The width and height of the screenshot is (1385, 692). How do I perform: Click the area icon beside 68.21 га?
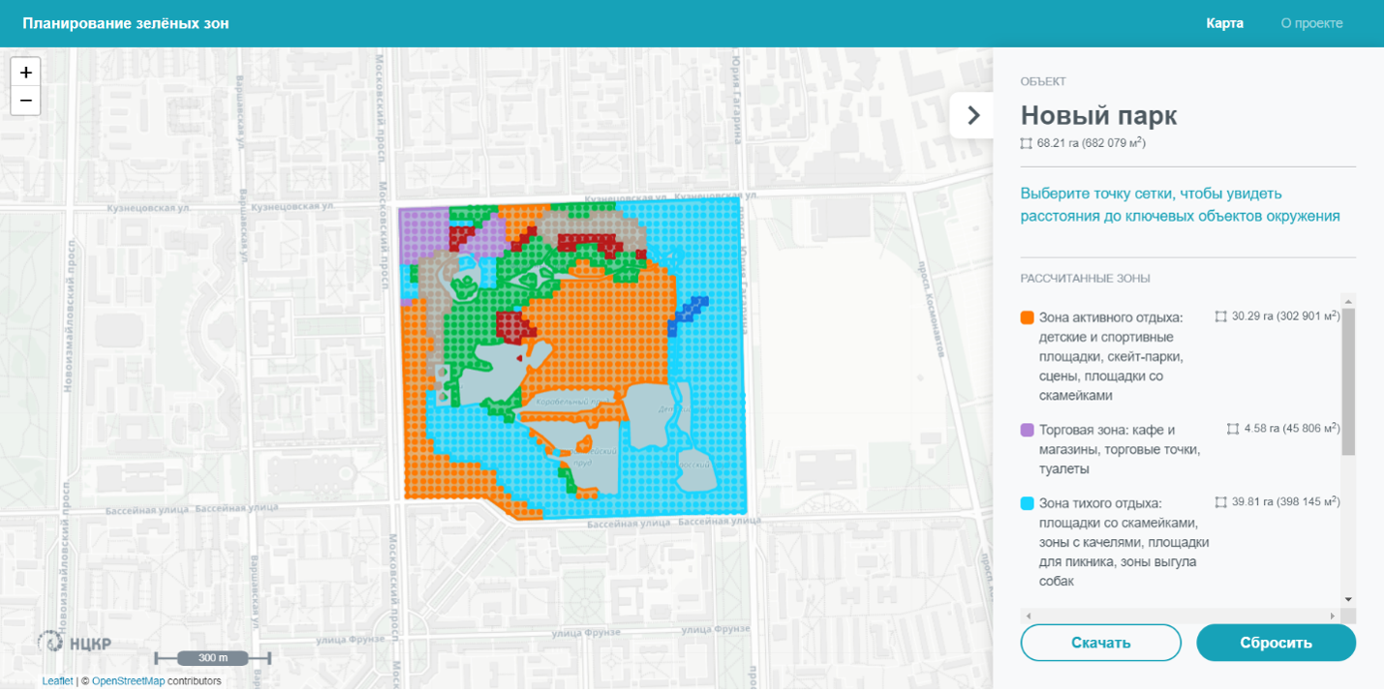click(1027, 143)
